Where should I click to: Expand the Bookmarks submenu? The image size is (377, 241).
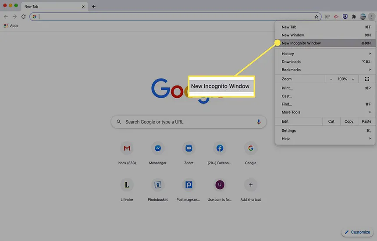[325, 70]
